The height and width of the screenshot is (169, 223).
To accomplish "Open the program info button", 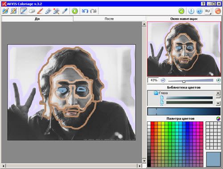I will pyautogui.click(x=191, y=11).
